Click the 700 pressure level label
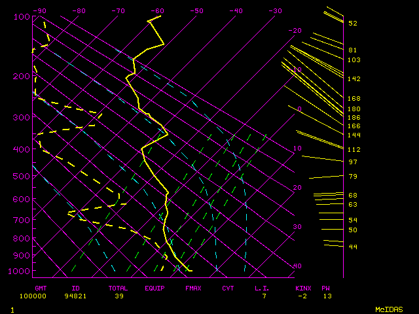The image size is (419, 314). point(22,220)
